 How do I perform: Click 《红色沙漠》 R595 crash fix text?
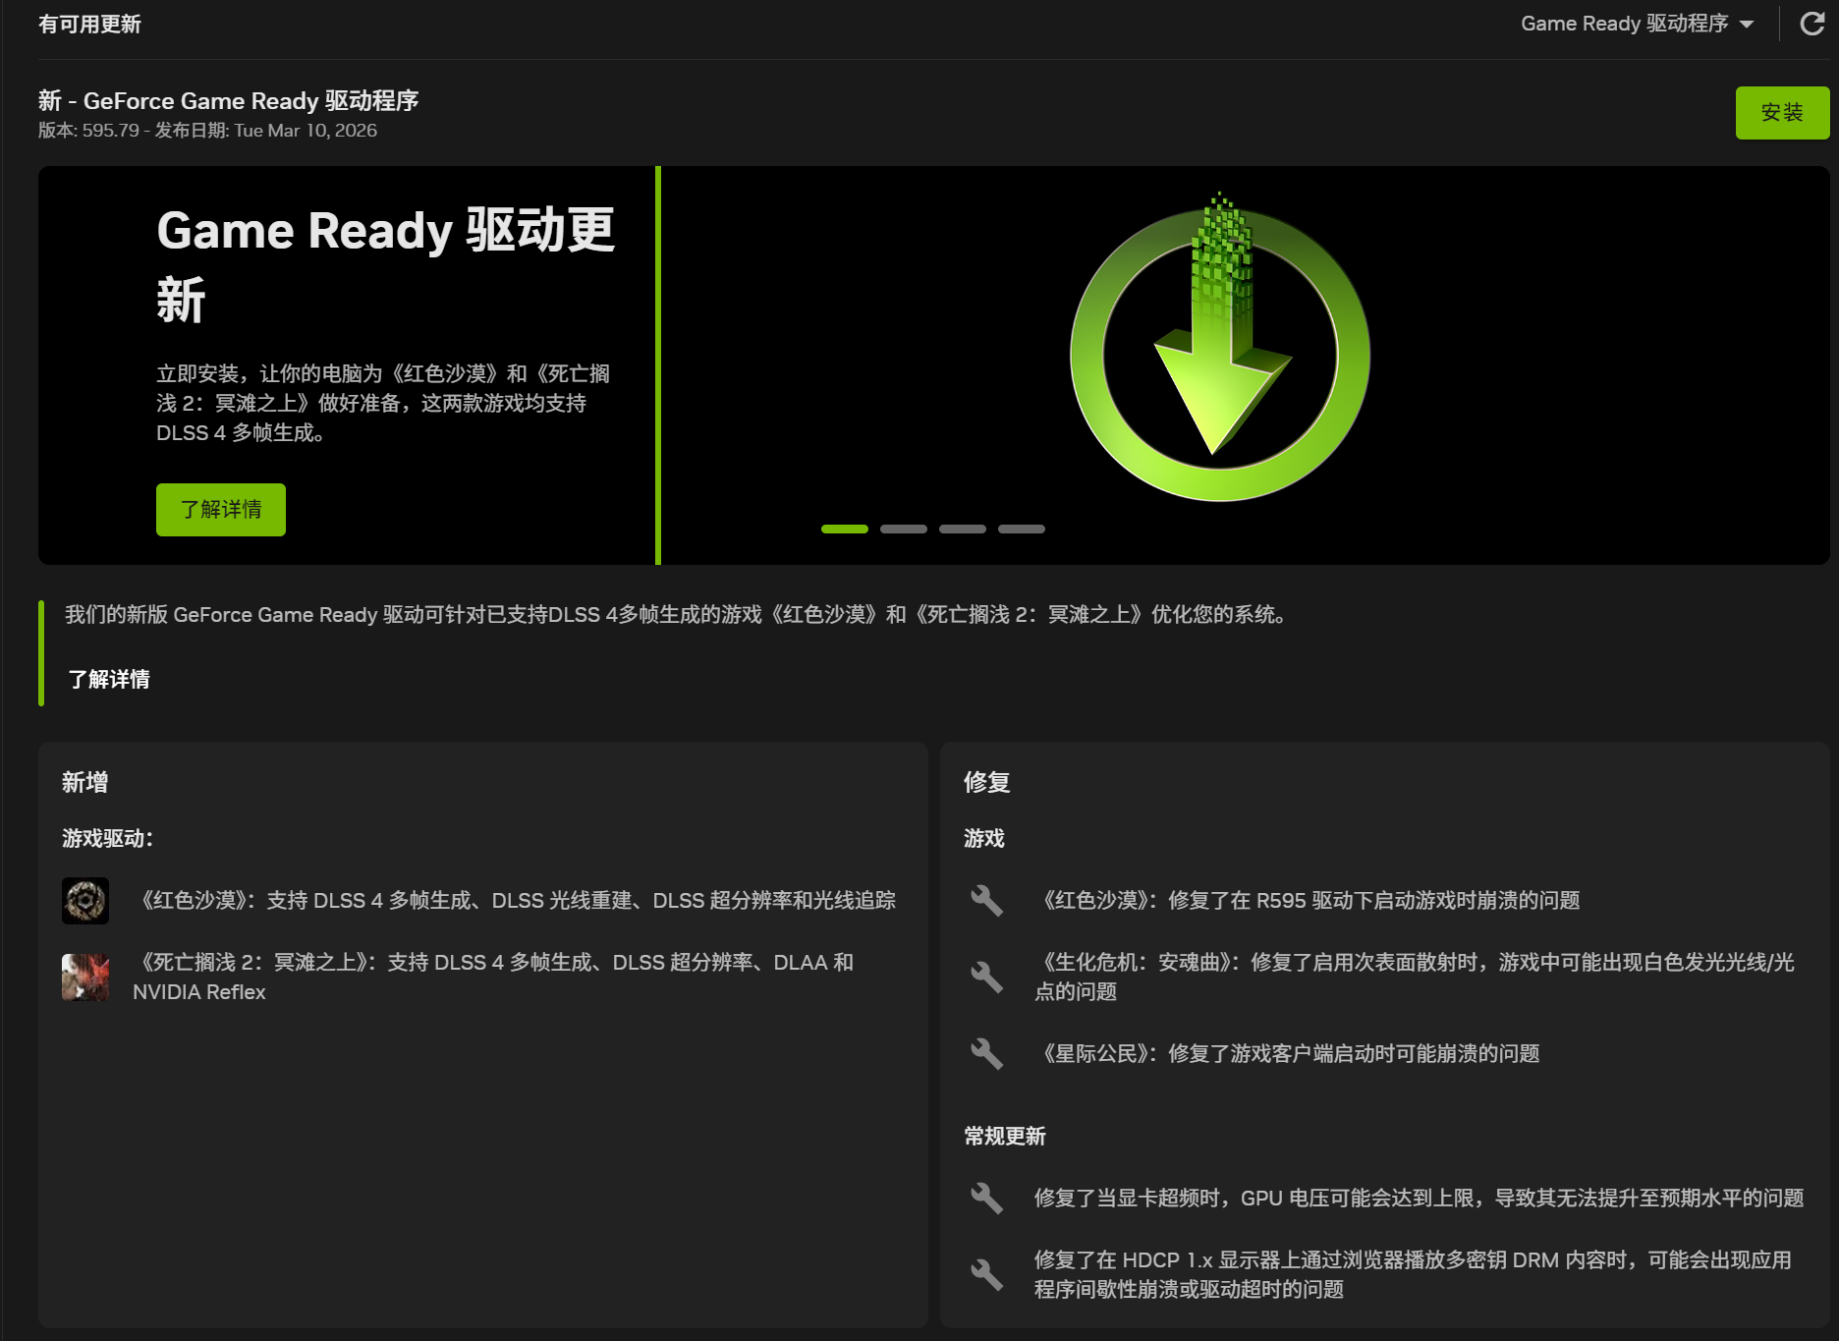[1307, 901]
